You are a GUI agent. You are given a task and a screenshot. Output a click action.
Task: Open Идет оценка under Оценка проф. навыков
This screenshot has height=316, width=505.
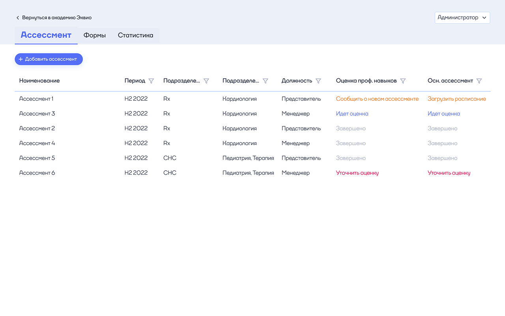[352, 114]
